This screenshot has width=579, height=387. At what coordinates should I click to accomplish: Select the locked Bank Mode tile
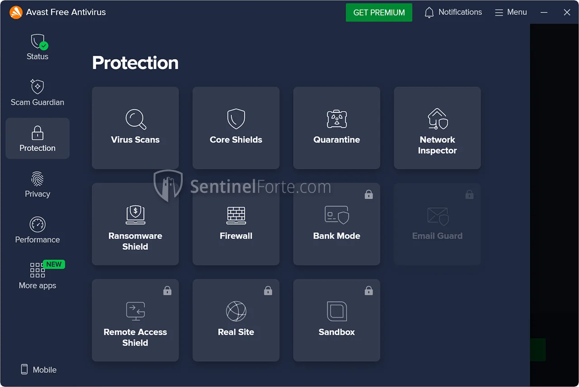[x=337, y=224]
